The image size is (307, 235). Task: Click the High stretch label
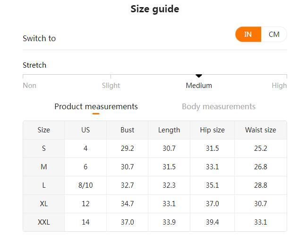point(279,86)
